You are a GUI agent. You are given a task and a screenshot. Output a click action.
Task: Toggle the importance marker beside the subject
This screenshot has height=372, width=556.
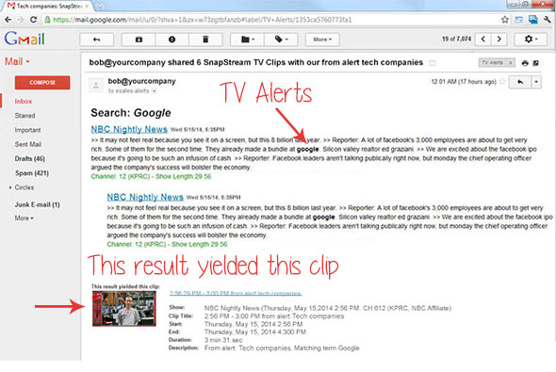433,63
